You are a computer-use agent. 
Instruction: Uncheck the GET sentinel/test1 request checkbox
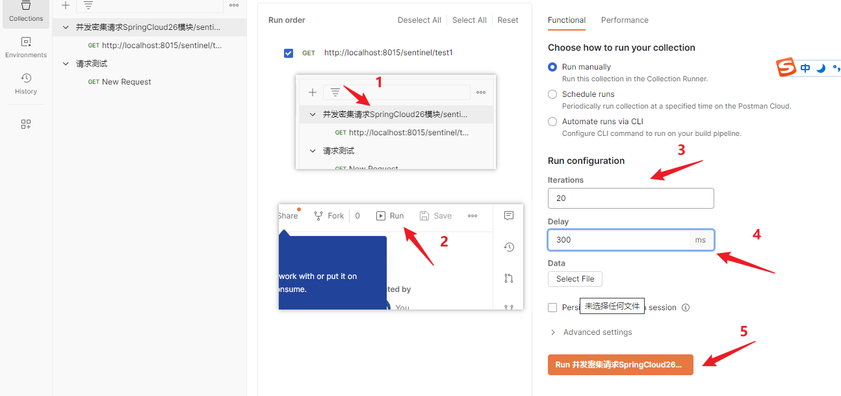pos(289,53)
